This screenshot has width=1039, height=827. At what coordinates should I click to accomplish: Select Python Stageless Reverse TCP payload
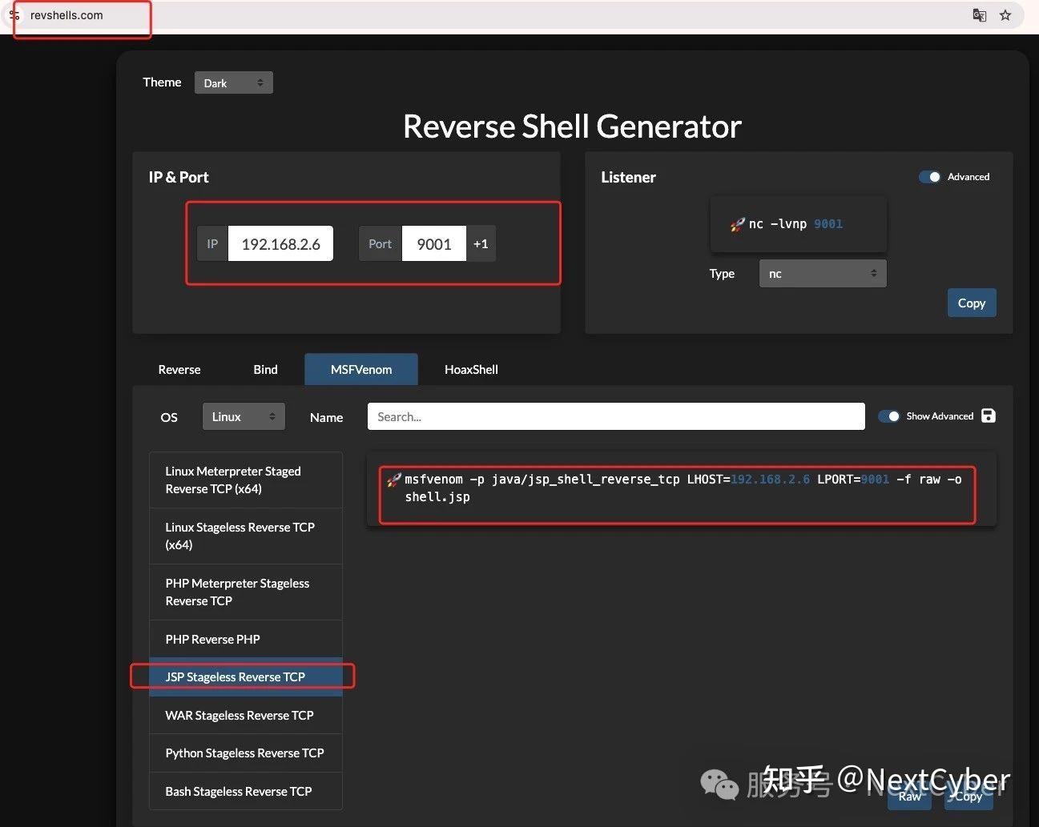246,753
